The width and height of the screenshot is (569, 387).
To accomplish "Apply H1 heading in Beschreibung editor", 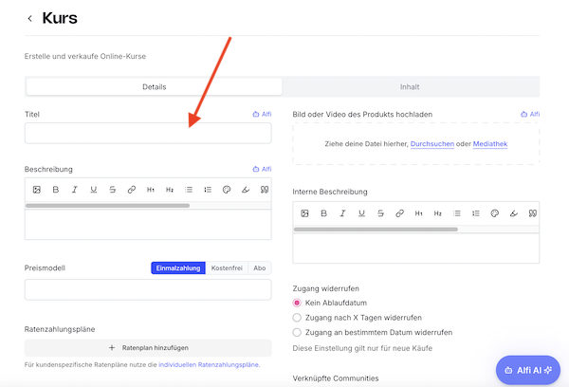I will pos(151,190).
